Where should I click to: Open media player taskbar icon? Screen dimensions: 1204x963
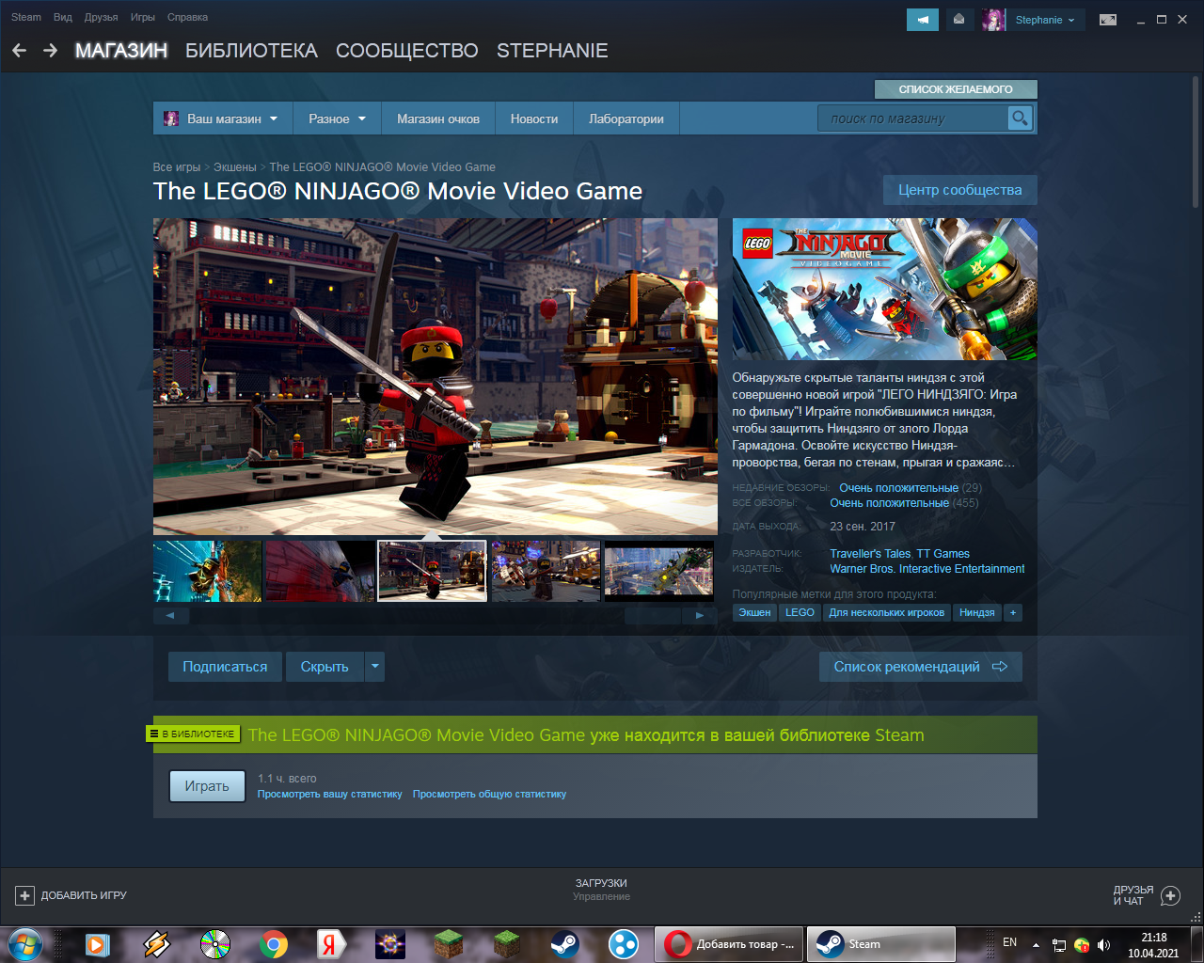coord(98,944)
